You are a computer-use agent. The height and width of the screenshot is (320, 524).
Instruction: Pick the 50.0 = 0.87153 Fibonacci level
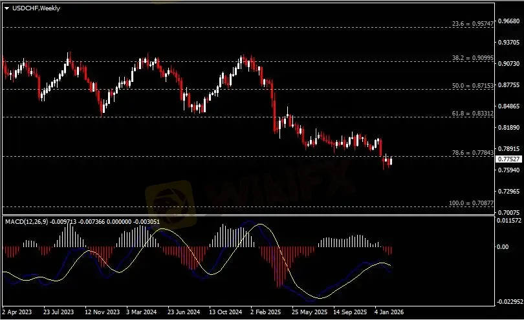(x=473, y=85)
